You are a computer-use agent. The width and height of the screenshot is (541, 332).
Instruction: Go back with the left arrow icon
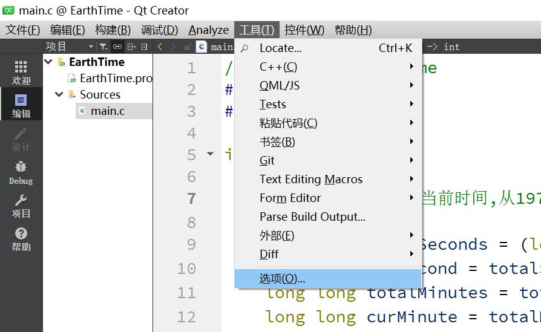tap(160, 47)
